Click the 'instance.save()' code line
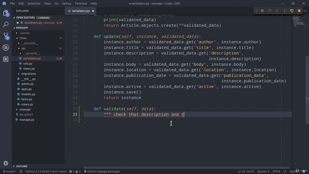This screenshot has height=174, width=309. coord(122,92)
